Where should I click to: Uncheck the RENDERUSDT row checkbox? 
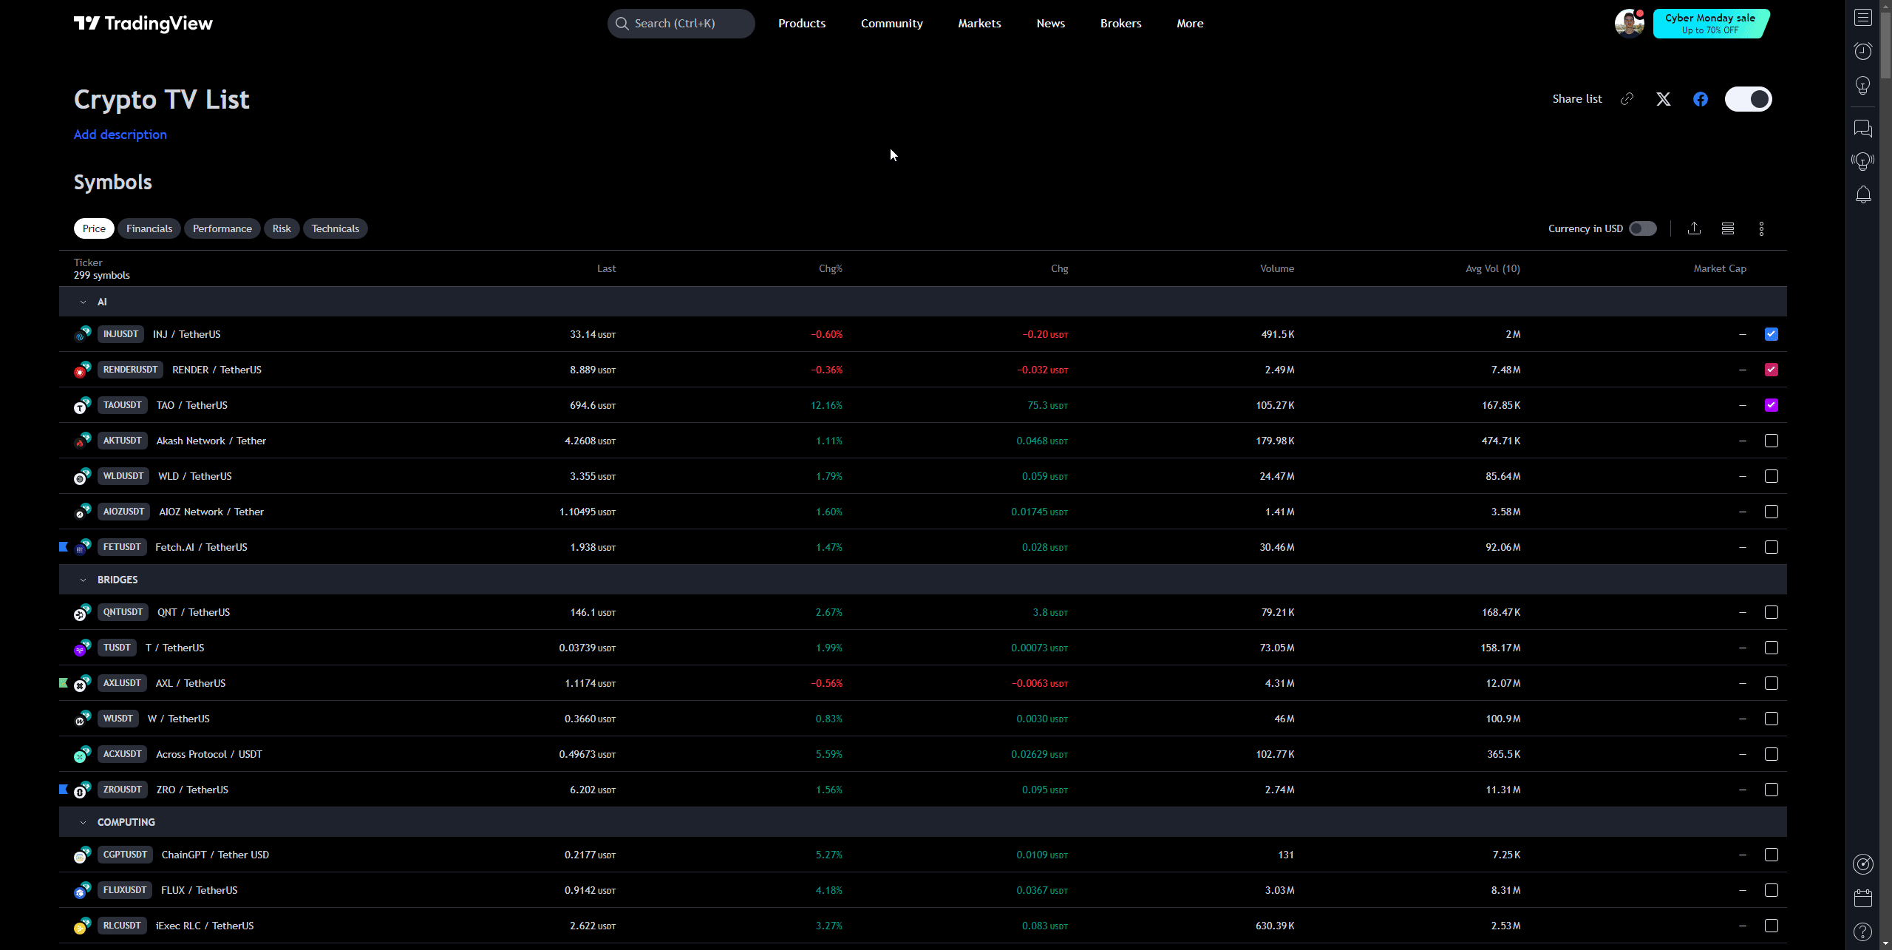tap(1772, 370)
